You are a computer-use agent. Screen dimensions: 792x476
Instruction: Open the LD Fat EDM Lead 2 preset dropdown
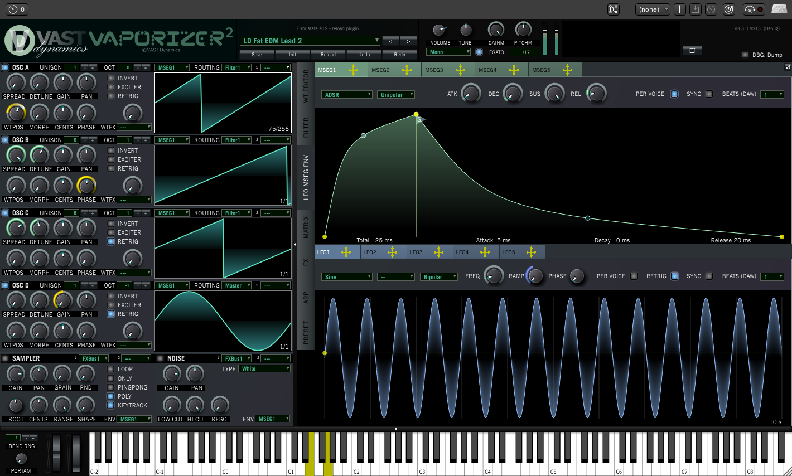(x=310, y=41)
